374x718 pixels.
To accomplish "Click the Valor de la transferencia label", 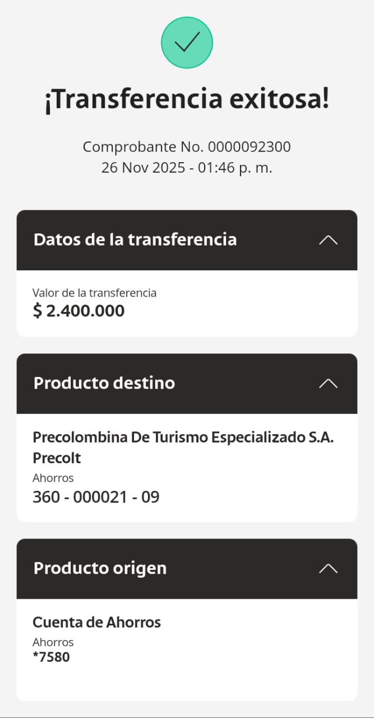I will click(x=94, y=293).
